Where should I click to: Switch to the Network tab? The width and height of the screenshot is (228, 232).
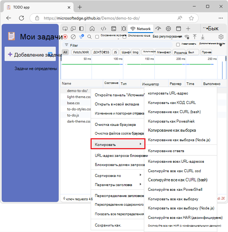coord(141,29)
